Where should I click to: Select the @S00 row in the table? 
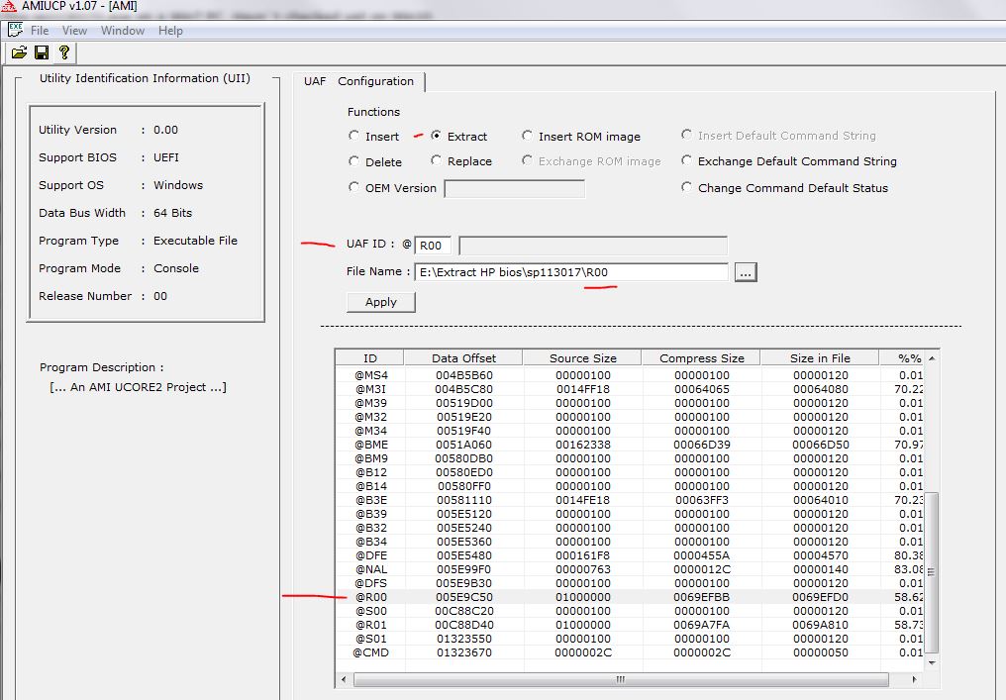(630, 611)
